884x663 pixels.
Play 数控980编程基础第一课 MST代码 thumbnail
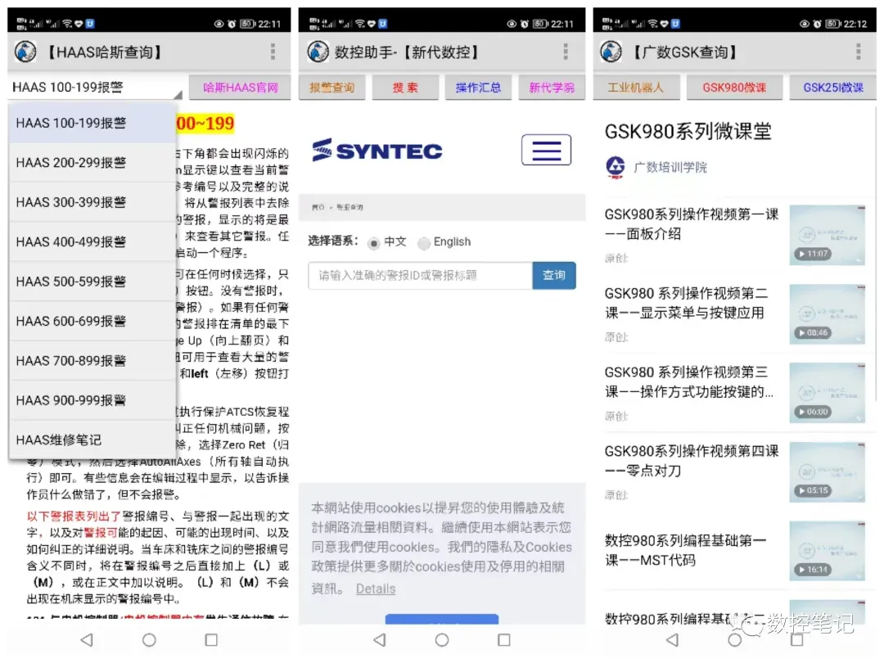(827, 551)
